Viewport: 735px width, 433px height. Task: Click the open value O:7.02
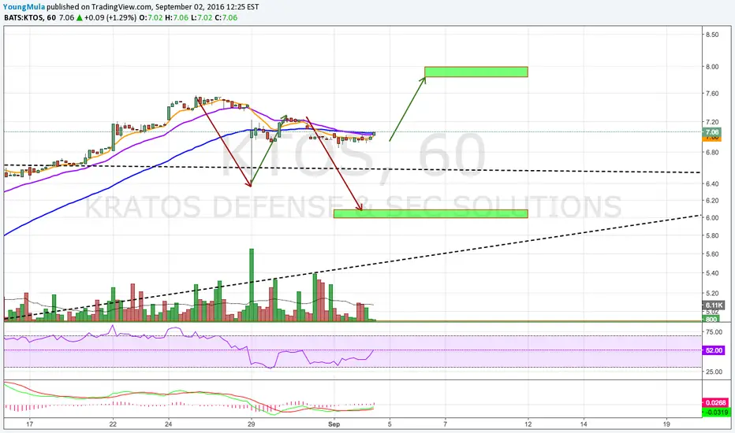tap(151, 18)
